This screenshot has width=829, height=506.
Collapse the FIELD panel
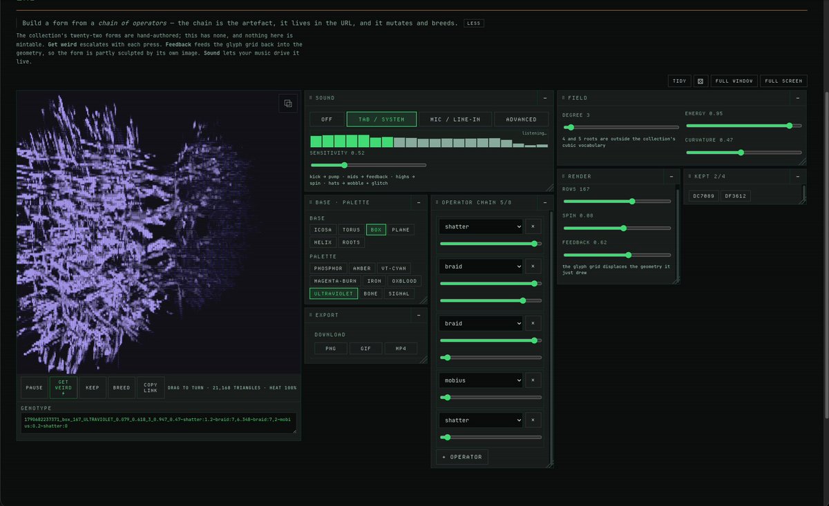[x=797, y=98]
